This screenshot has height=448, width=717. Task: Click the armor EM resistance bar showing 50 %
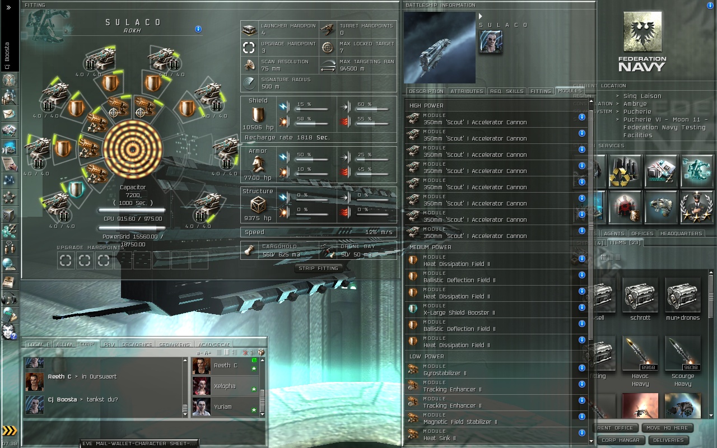click(x=311, y=160)
